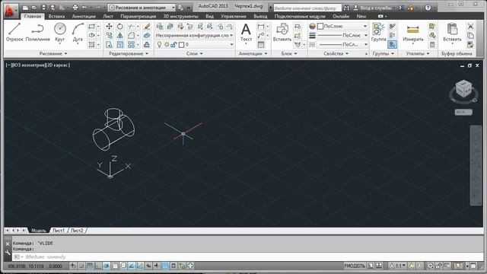Viewport: 487px width, 274px height.
Task: Click the РМОДЕЛЬ status bar button
Action: tap(355, 266)
